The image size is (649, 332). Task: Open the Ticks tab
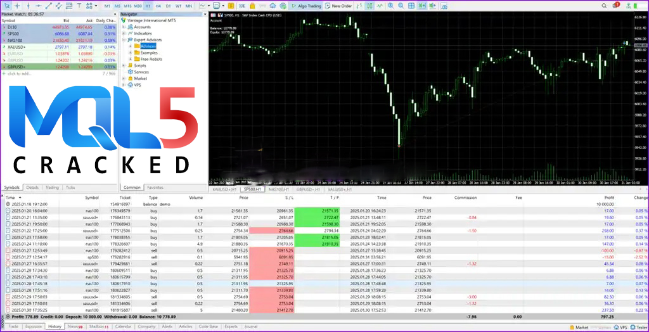[x=70, y=188]
